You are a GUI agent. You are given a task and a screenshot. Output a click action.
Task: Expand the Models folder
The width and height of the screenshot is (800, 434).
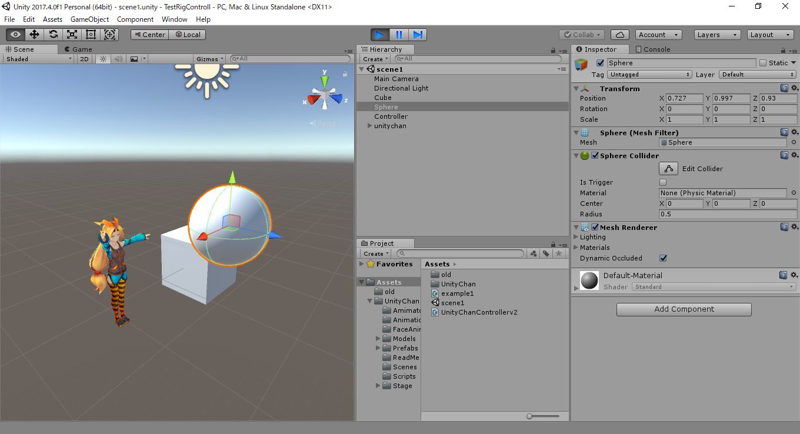point(378,339)
